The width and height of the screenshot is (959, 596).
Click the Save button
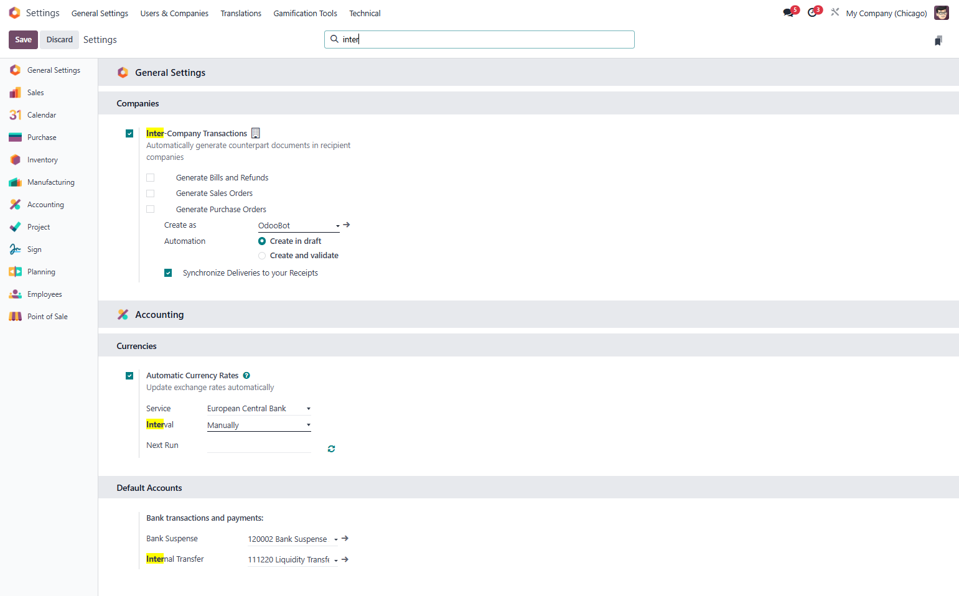(24, 39)
